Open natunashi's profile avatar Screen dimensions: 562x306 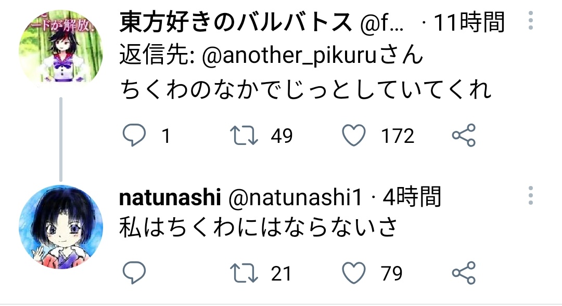[x=60, y=227]
